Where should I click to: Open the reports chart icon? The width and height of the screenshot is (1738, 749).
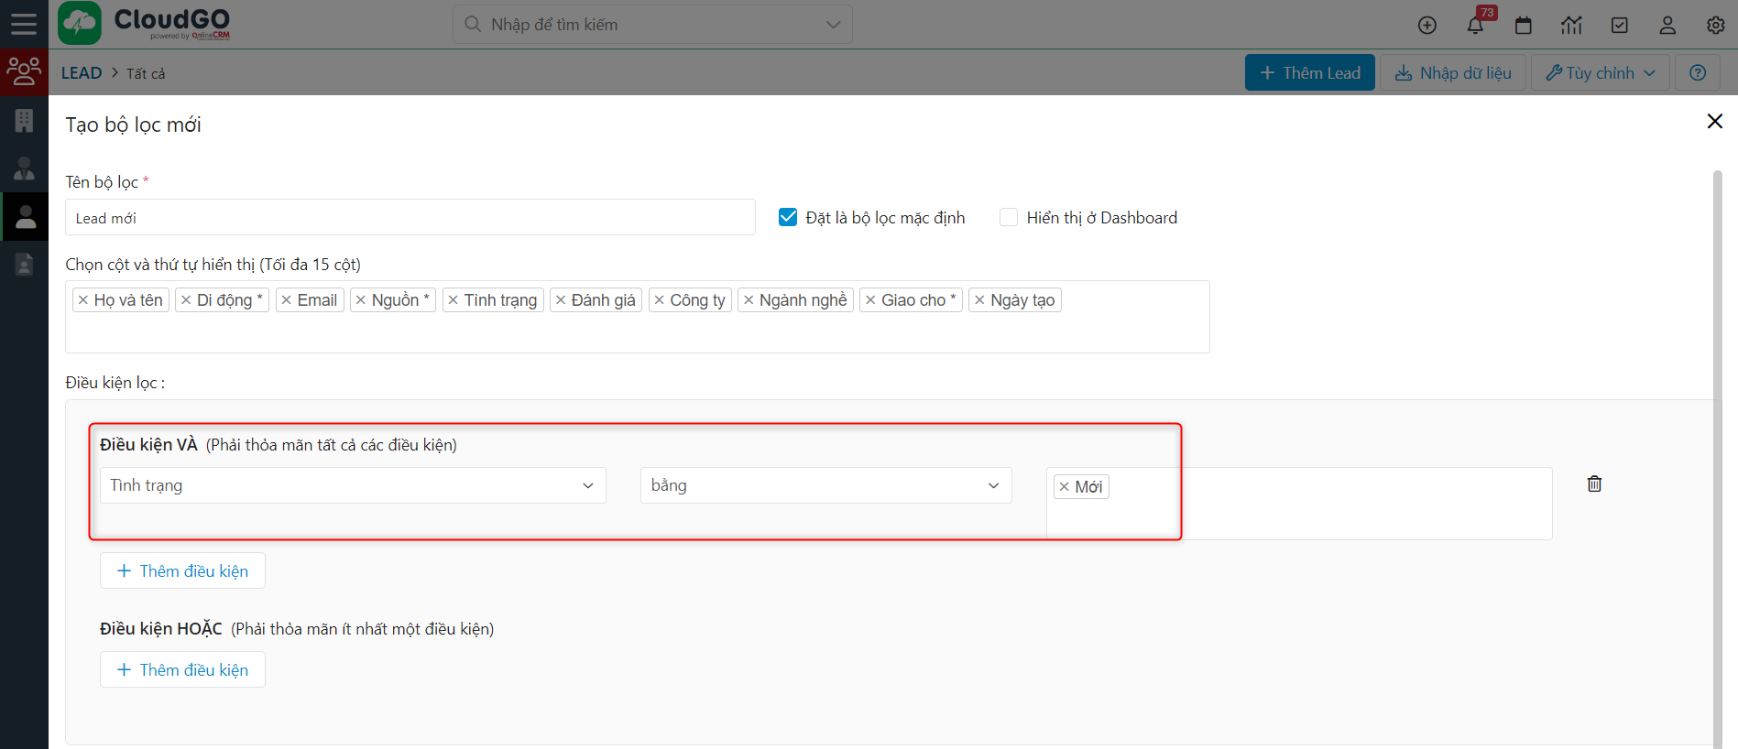[x=1571, y=26]
